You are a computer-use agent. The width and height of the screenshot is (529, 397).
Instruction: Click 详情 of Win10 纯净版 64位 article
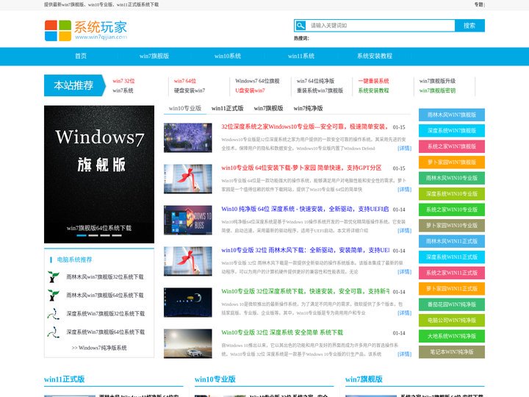[x=405, y=231]
